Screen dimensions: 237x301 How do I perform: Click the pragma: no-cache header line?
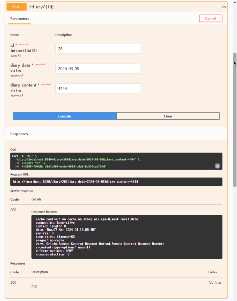(50, 240)
